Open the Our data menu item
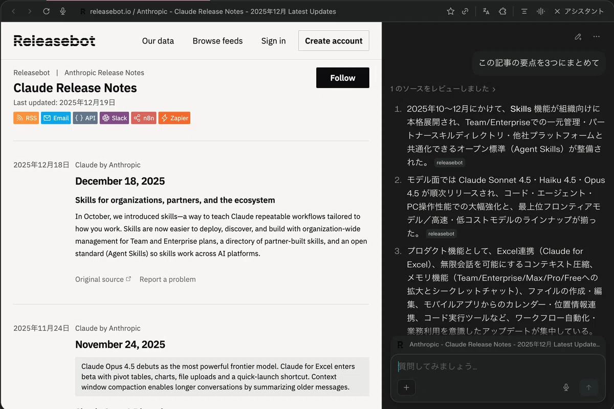Image resolution: width=614 pixels, height=409 pixels. pos(158,41)
